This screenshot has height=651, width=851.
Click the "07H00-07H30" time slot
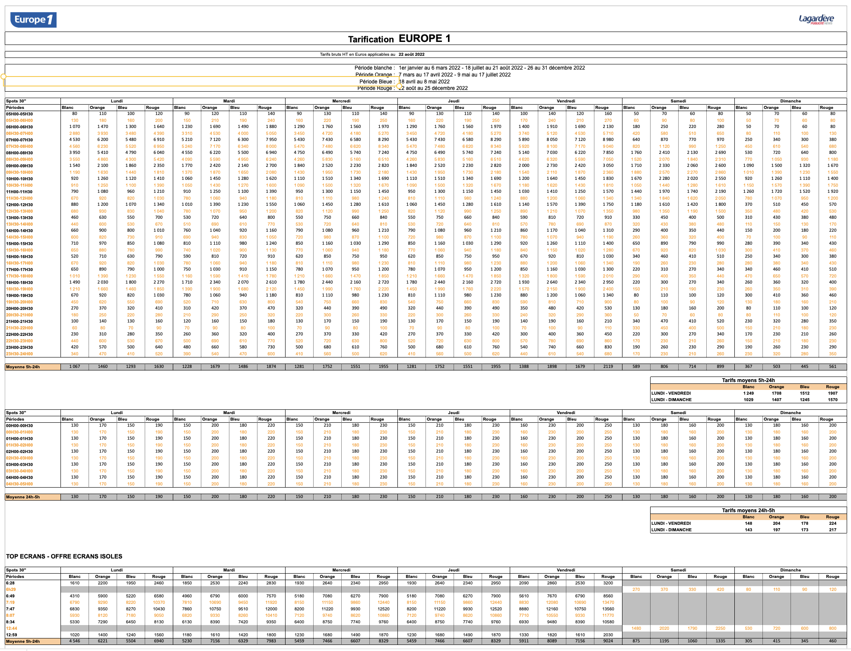point(19,140)
